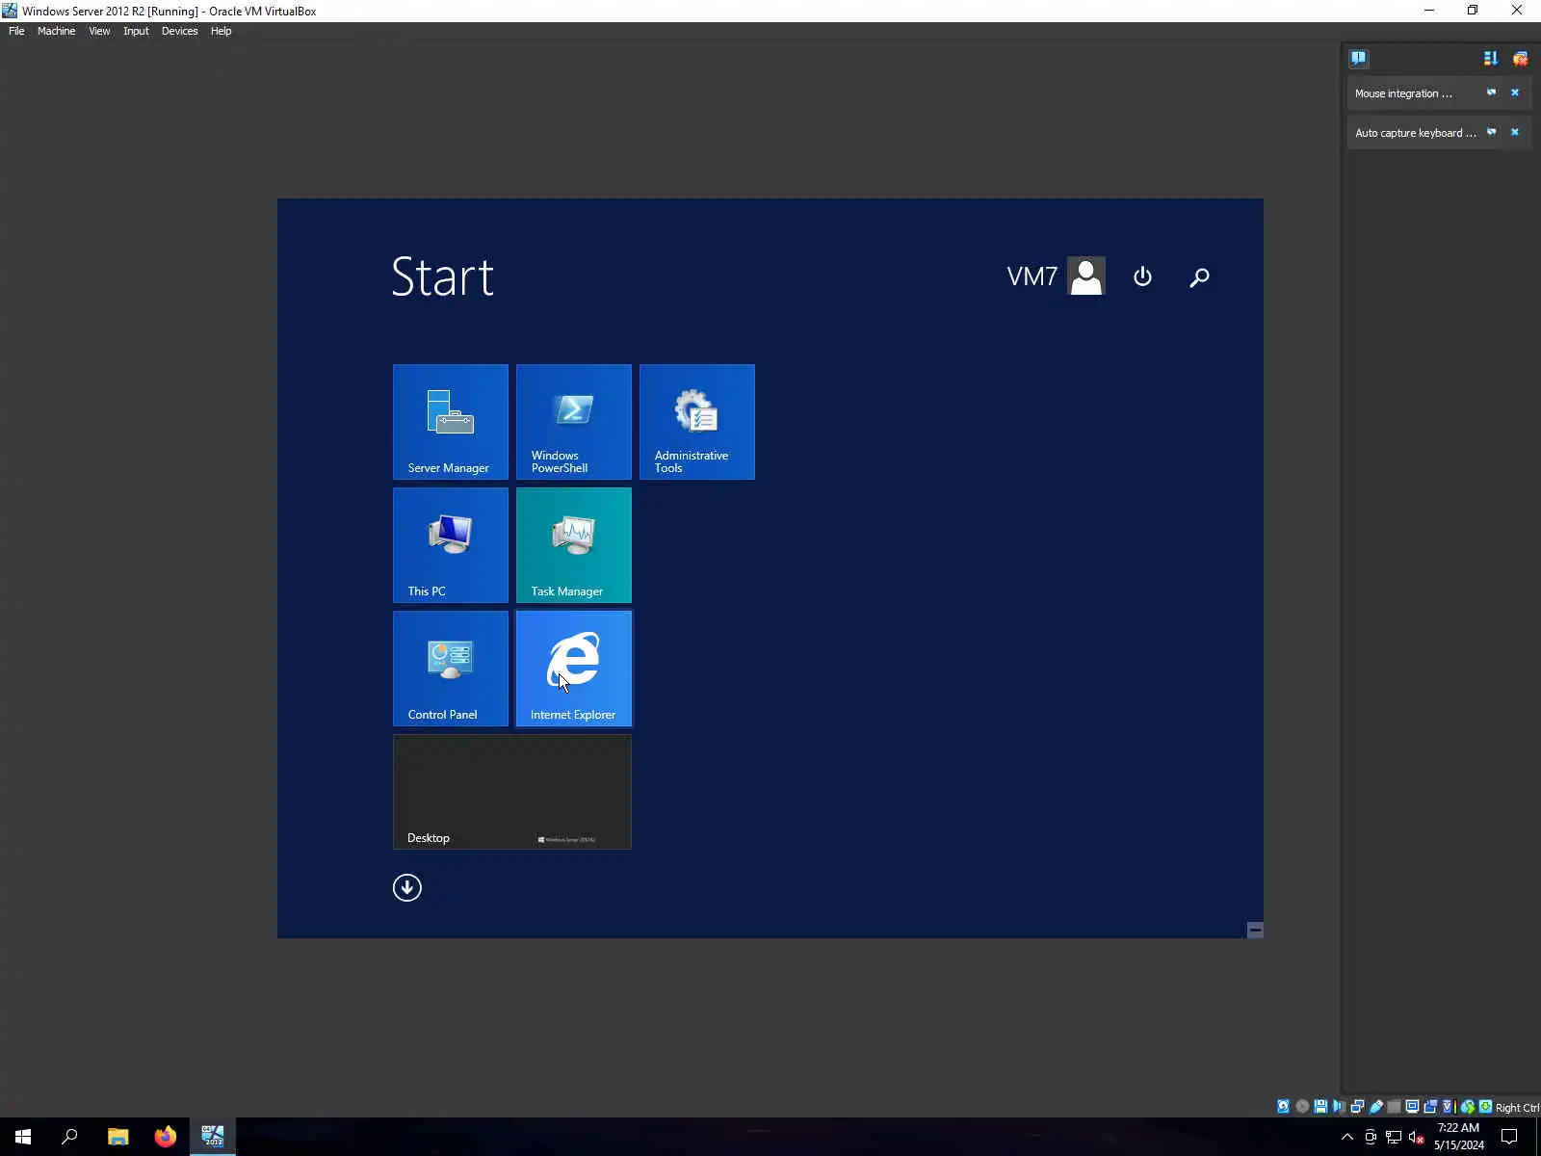Open the Server Manager tile
This screenshot has height=1156, width=1541.
coord(451,422)
